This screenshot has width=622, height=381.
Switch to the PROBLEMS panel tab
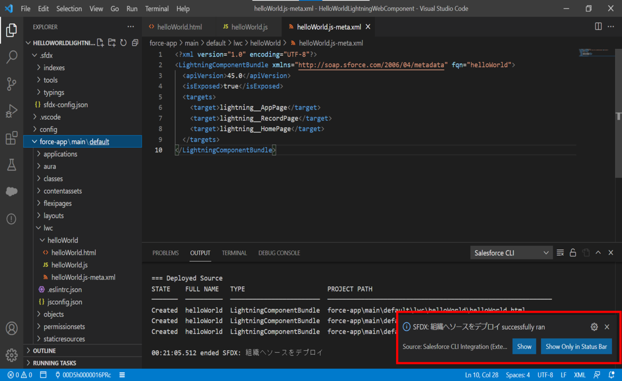165,253
